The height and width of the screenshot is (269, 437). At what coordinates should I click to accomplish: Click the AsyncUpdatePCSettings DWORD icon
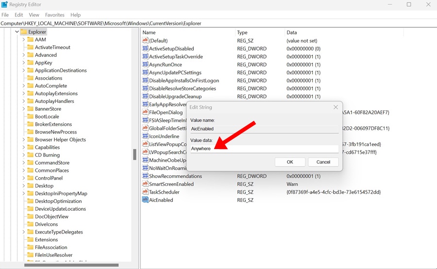(x=145, y=72)
